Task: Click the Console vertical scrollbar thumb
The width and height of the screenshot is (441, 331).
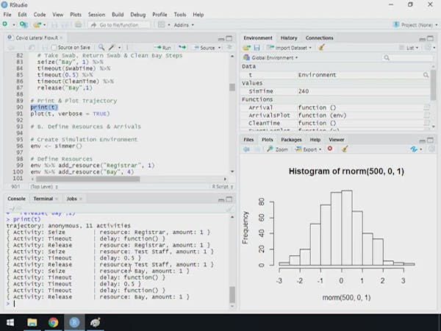Action: point(232,294)
